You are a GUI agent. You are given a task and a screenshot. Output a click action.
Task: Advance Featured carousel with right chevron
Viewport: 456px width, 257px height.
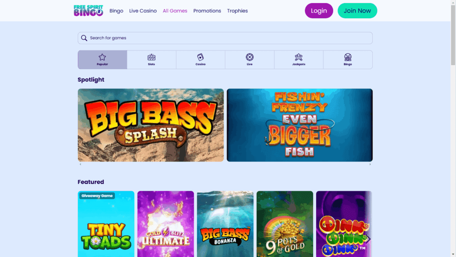pos(368,239)
